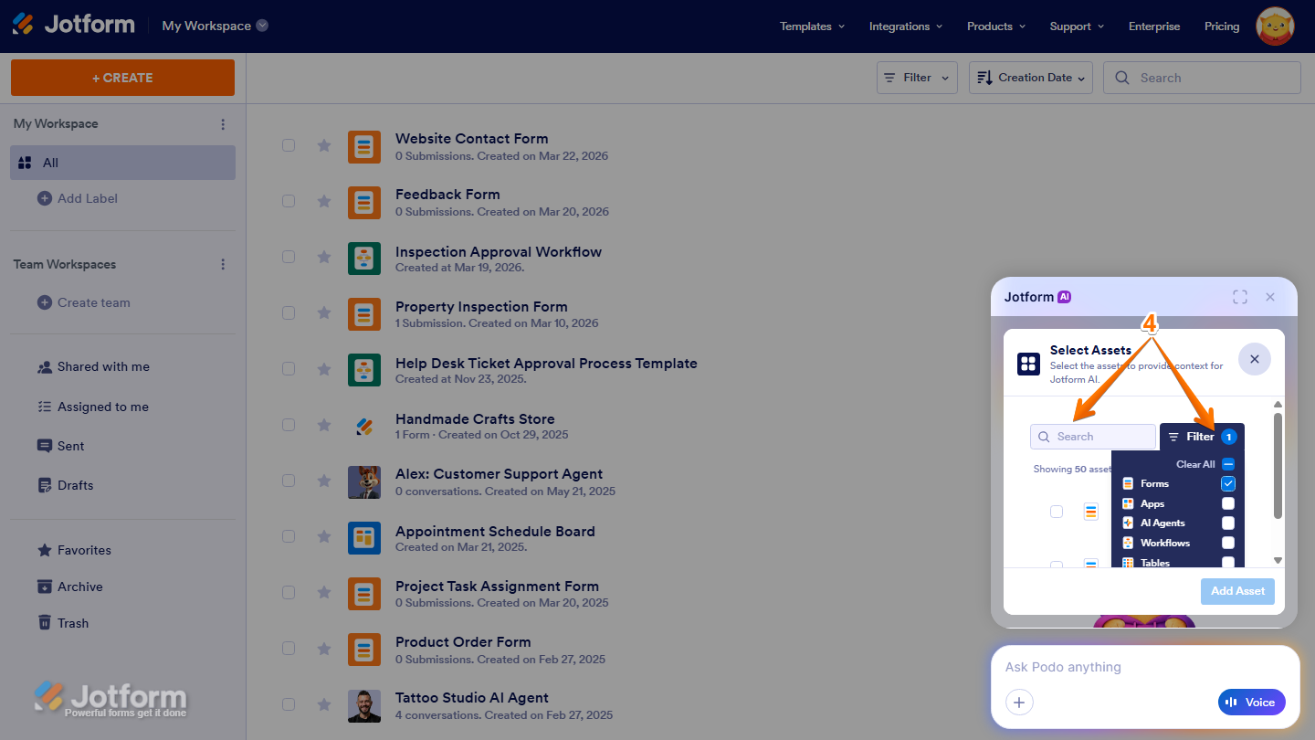
Task: Open the Creation Date sort dropdown
Action: (x=1030, y=78)
